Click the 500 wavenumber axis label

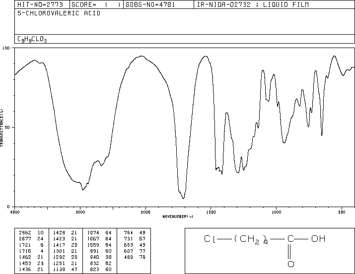click(x=342, y=212)
